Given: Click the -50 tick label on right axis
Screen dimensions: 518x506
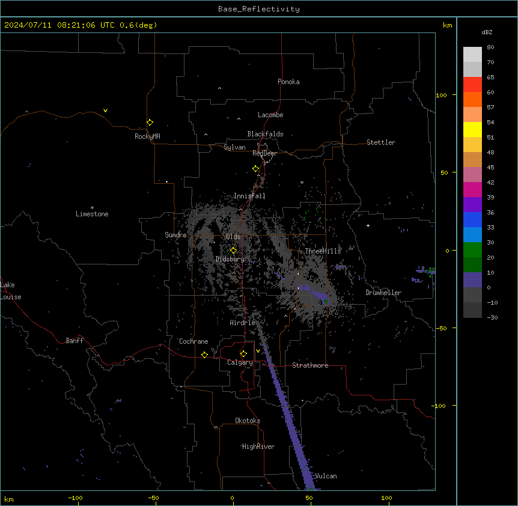Looking at the screenshot, I should coord(441,328).
